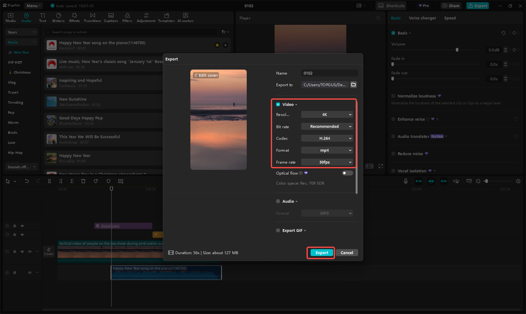
Task: Open the Format mp4 dropdown
Action: 327,150
